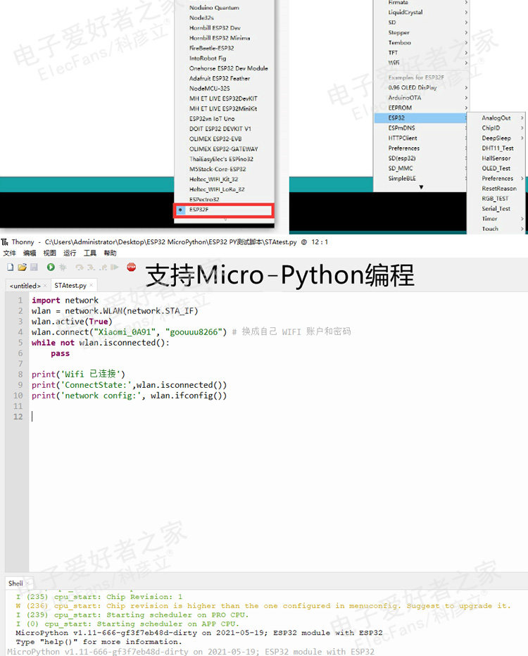Click the Thonny app icon in the title bar
The width and height of the screenshot is (528, 656).
point(5,242)
